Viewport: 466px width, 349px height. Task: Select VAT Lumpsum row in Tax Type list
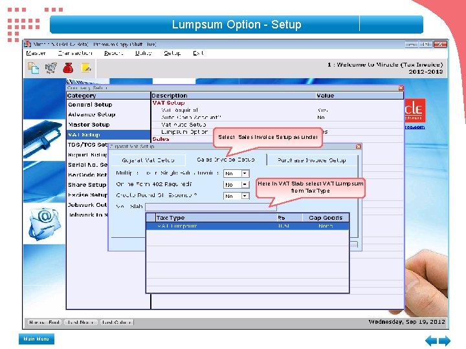(x=247, y=226)
